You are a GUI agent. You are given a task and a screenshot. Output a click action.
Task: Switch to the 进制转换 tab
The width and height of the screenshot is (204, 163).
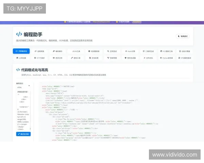coord(39,51)
